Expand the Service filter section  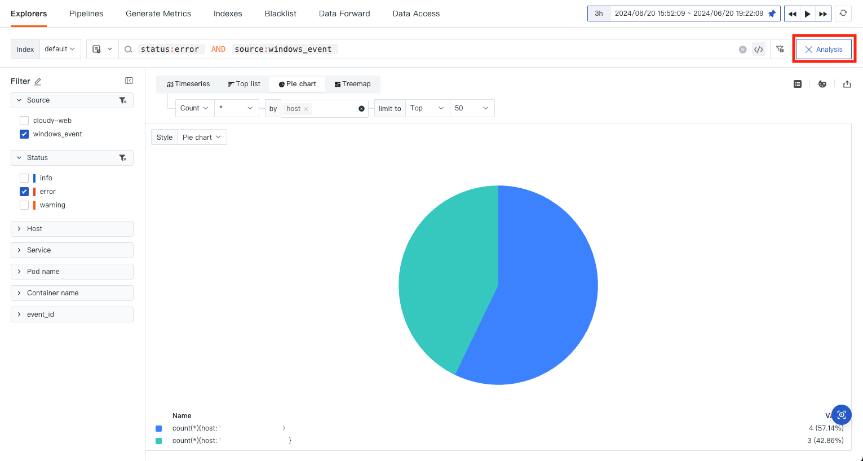(72, 250)
